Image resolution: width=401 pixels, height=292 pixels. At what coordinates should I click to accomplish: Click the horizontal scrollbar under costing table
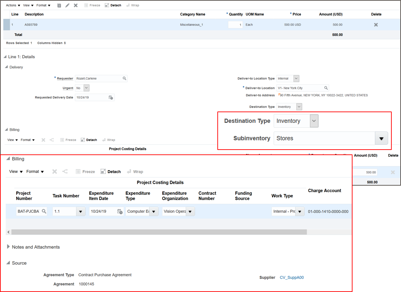(x=159, y=232)
